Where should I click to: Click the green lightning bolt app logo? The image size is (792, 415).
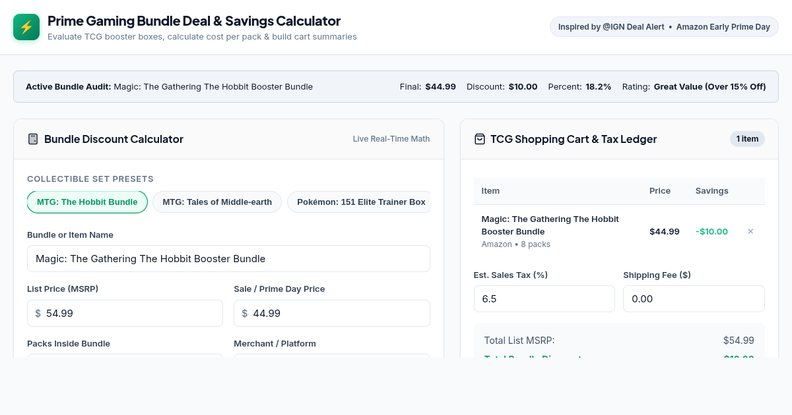[x=26, y=27]
